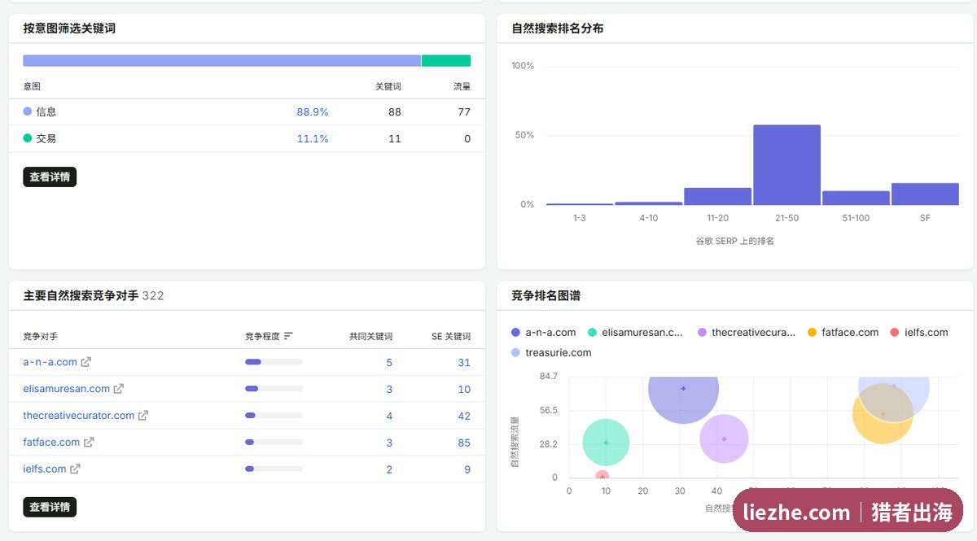Image resolution: width=977 pixels, height=541 pixels.
Task: Toggle elisamuresan.c... legend item
Action: coord(635,332)
